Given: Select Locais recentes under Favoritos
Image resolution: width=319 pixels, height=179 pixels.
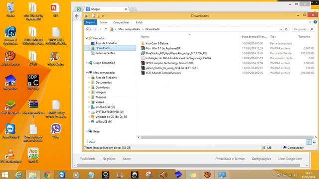Looking at the screenshot, I should 103,53.
